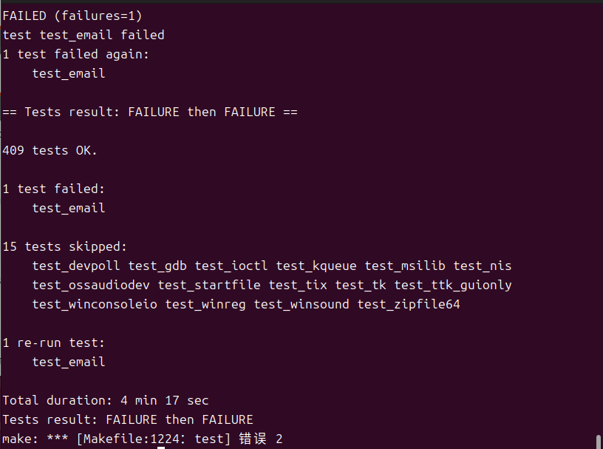The width and height of the screenshot is (603, 449).
Task: Click the "Total duration: 4 min 17 sec" line
Action: click(106, 400)
